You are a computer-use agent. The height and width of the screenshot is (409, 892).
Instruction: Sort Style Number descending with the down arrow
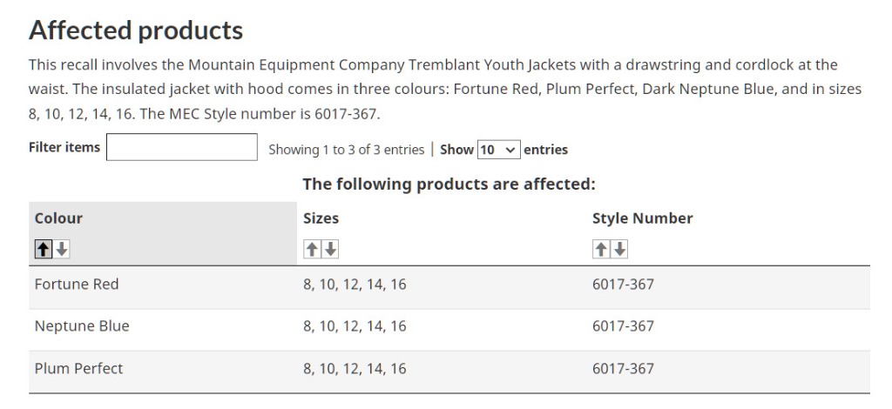[x=619, y=249]
